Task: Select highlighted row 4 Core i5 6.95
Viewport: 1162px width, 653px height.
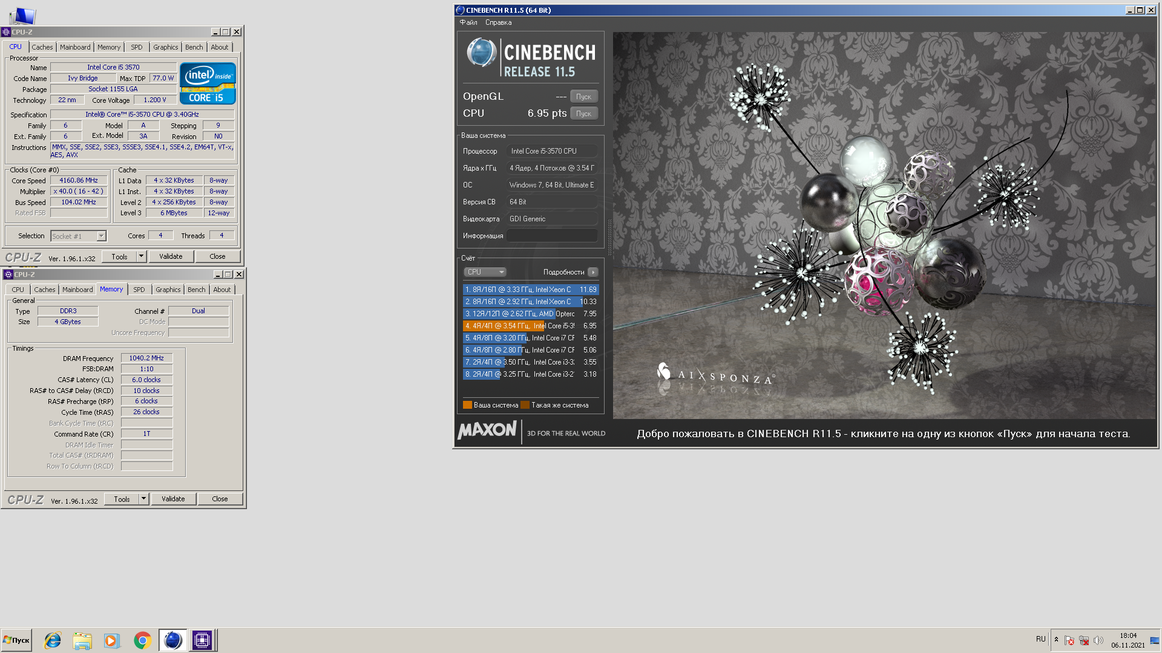Action: (x=531, y=326)
